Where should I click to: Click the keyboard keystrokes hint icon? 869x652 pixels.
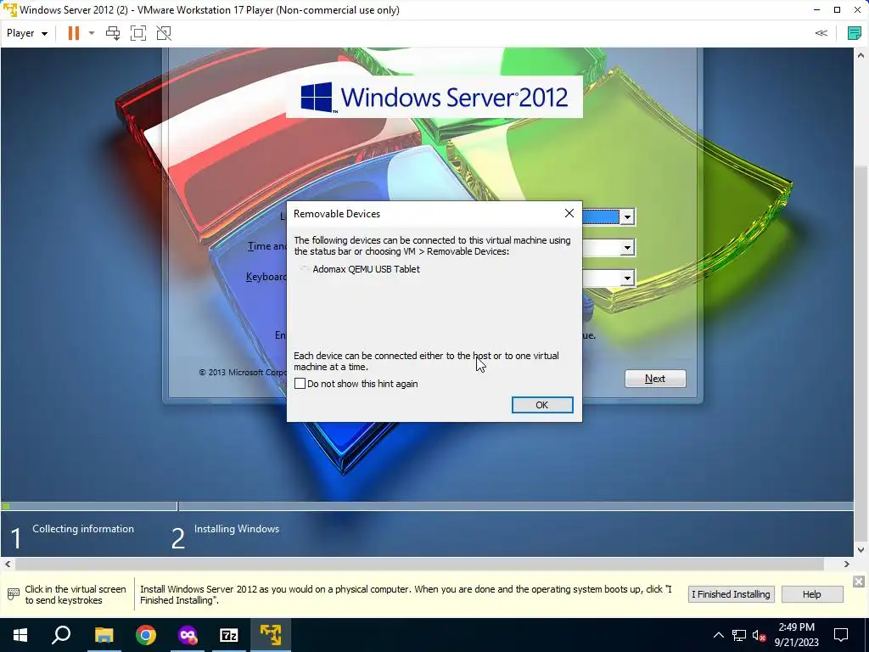coord(14,594)
